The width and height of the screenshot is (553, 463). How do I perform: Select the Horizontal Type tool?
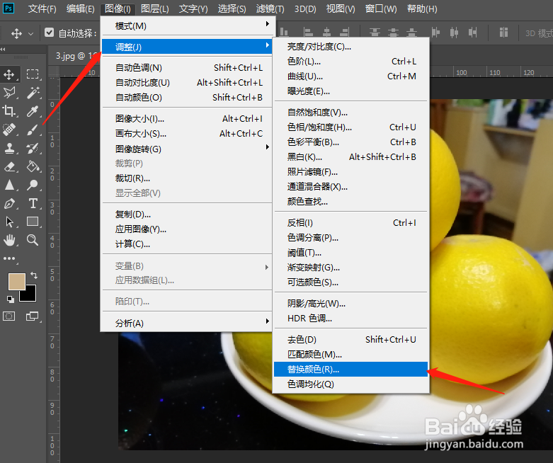point(33,203)
